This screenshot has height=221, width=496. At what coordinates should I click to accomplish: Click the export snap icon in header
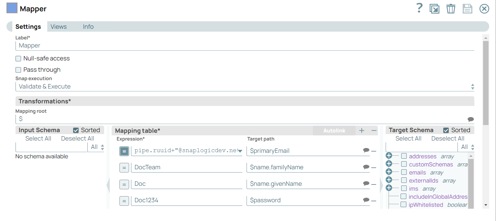pos(435,9)
